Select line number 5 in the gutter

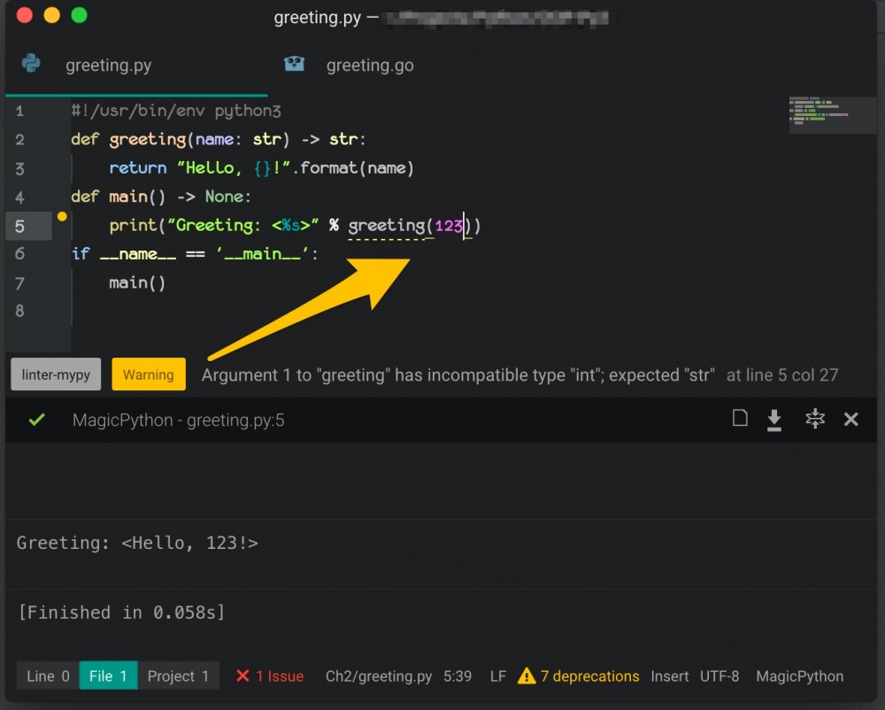(19, 227)
